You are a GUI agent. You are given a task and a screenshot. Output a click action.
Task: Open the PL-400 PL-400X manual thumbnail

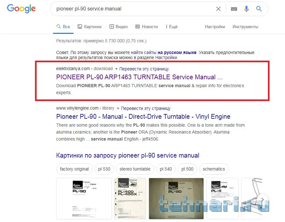pos(130,199)
